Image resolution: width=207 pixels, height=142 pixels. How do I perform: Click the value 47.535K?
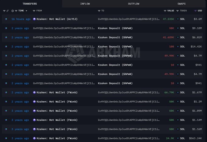pyautogui.click(x=168, y=19)
